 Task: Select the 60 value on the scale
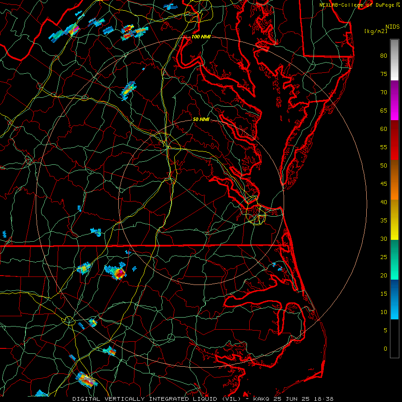pos(384,129)
